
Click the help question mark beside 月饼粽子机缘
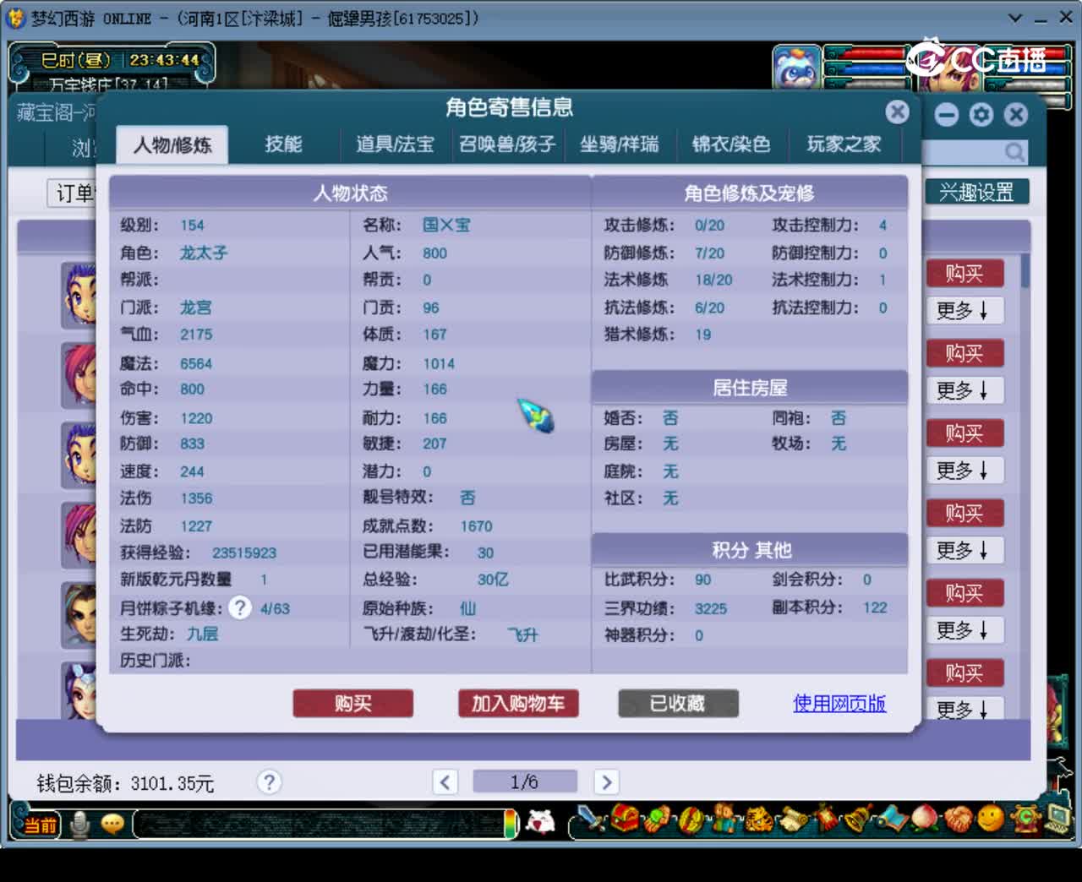pos(240,607)
